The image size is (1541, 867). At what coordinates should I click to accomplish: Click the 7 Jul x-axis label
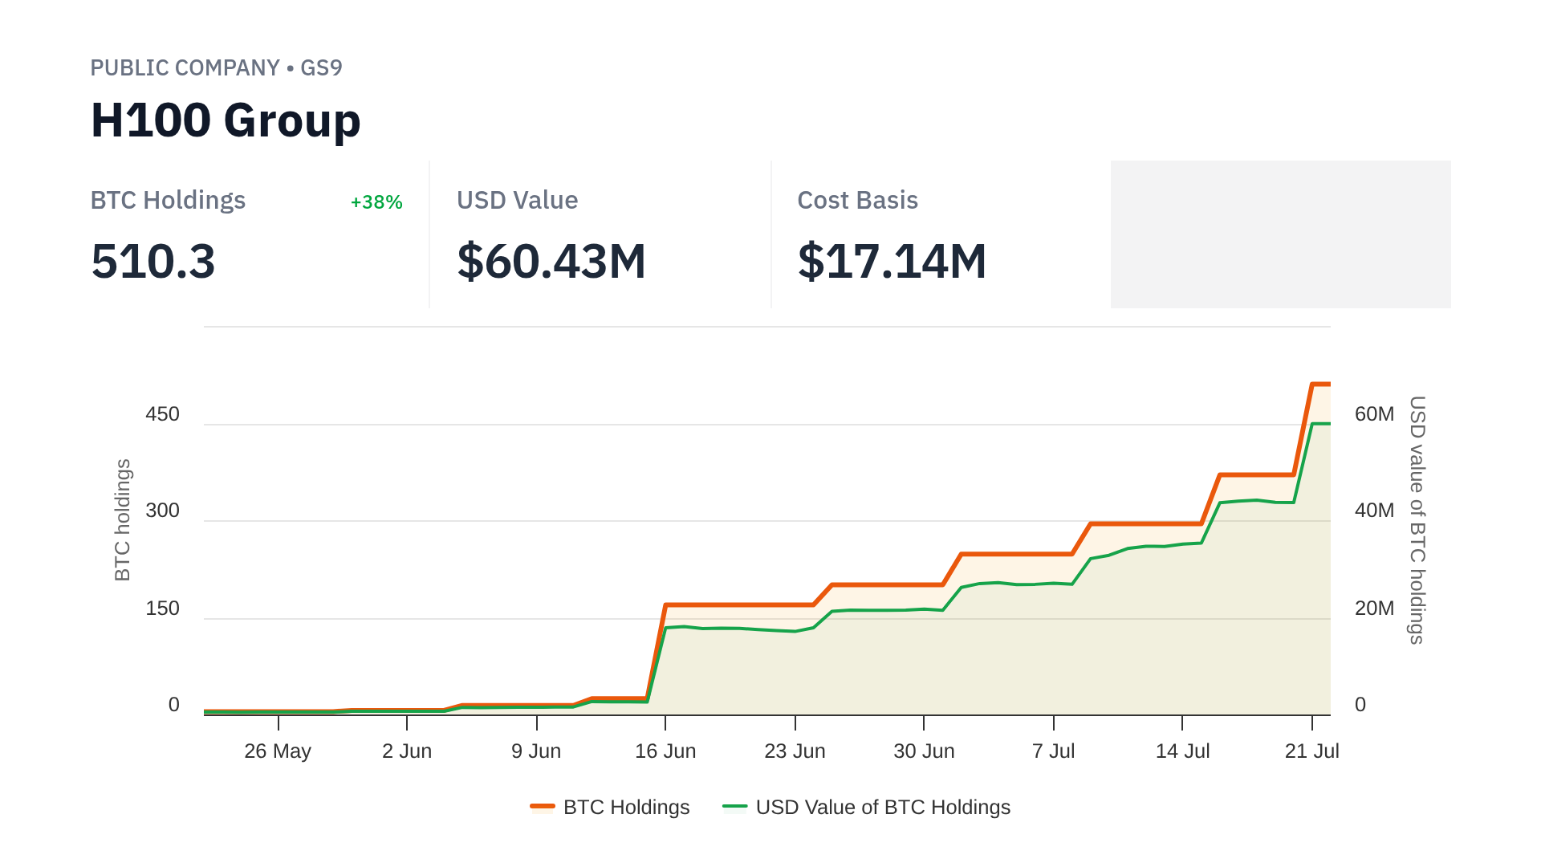tap(1053, 751)
